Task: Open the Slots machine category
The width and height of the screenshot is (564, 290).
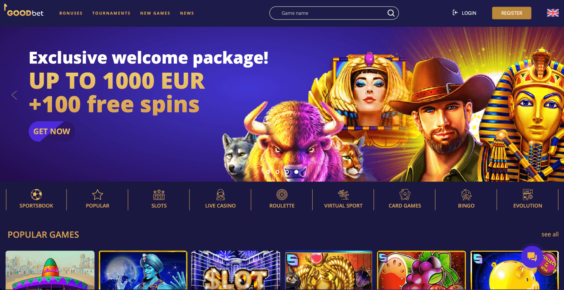Action: (159, 199)
